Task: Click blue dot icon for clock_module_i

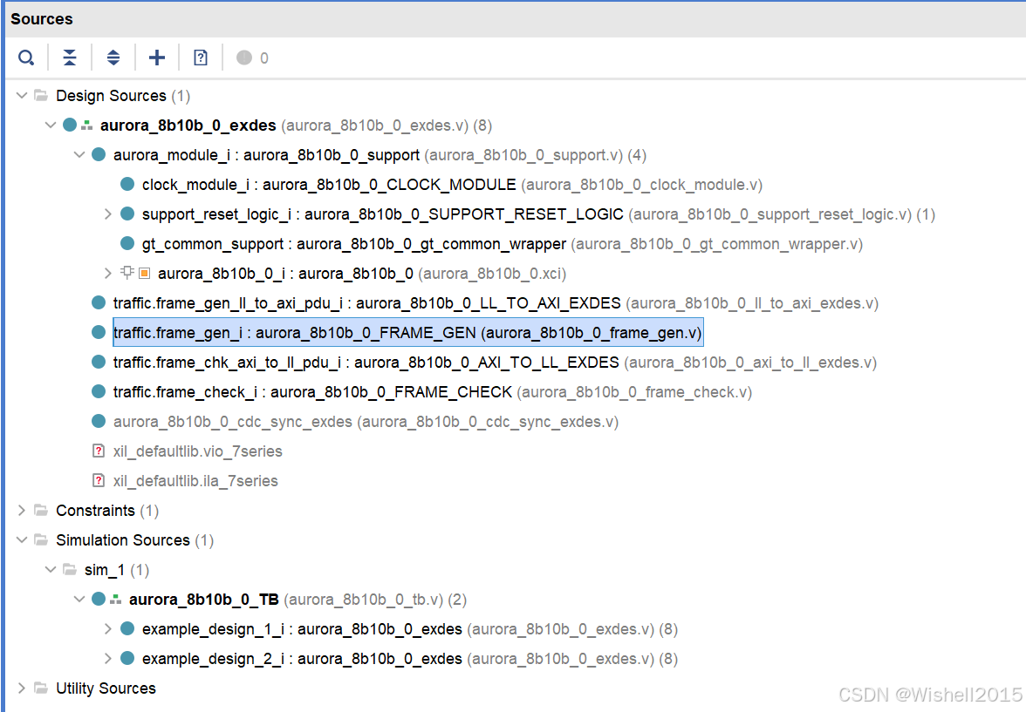Action: click(127, 185)
